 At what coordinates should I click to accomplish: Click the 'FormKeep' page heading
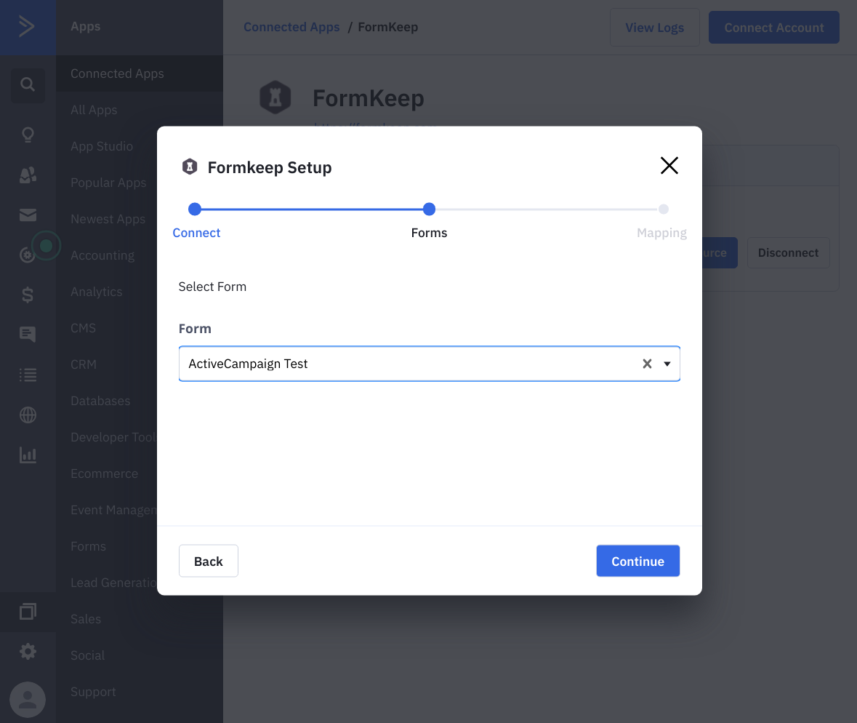point(369,98)
